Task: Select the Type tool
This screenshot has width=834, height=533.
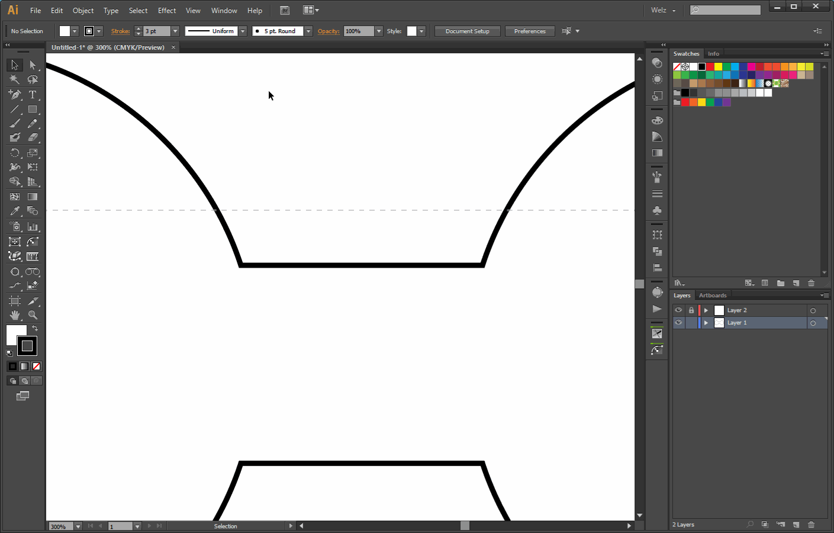Action: [x=33, y=94]
